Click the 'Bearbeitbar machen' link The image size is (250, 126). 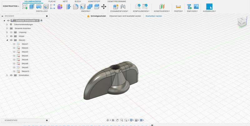154,16
